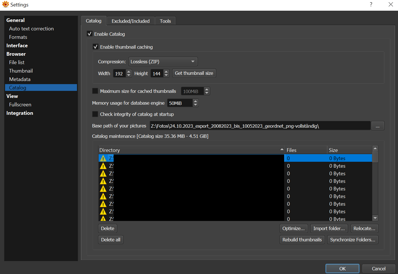This screenshot has height=274, width=398.
Task: Click the warning icon in first directory row
Action: pyautogui.click(x=103, y=158)
